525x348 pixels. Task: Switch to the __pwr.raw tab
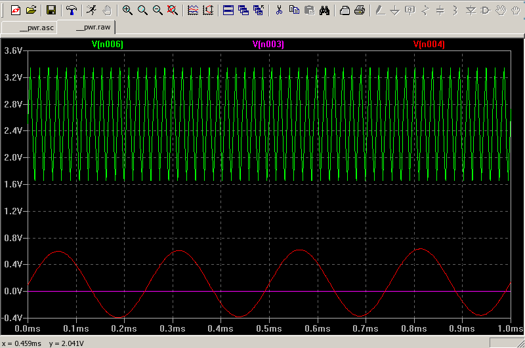point(86,27)
